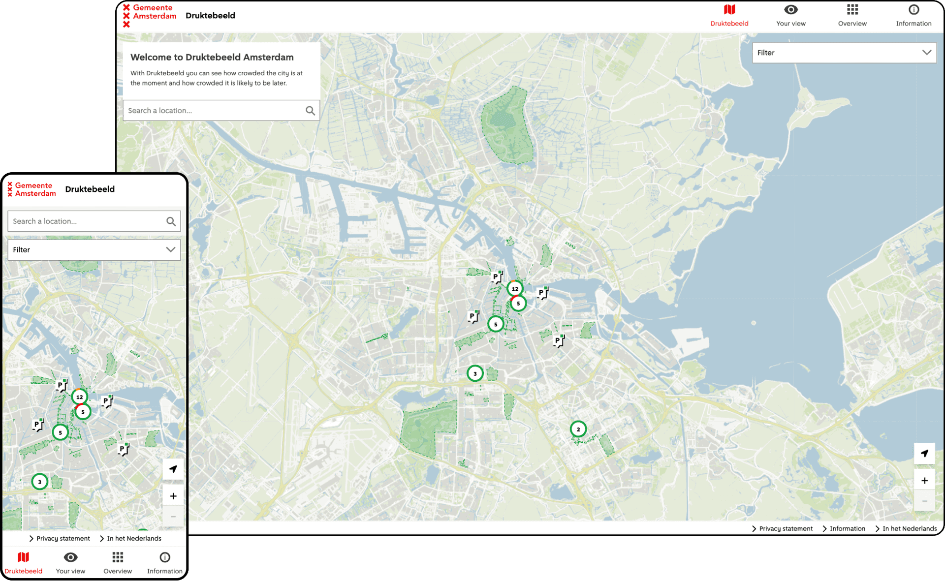Open Information tab in top navigation

[913, 16]
